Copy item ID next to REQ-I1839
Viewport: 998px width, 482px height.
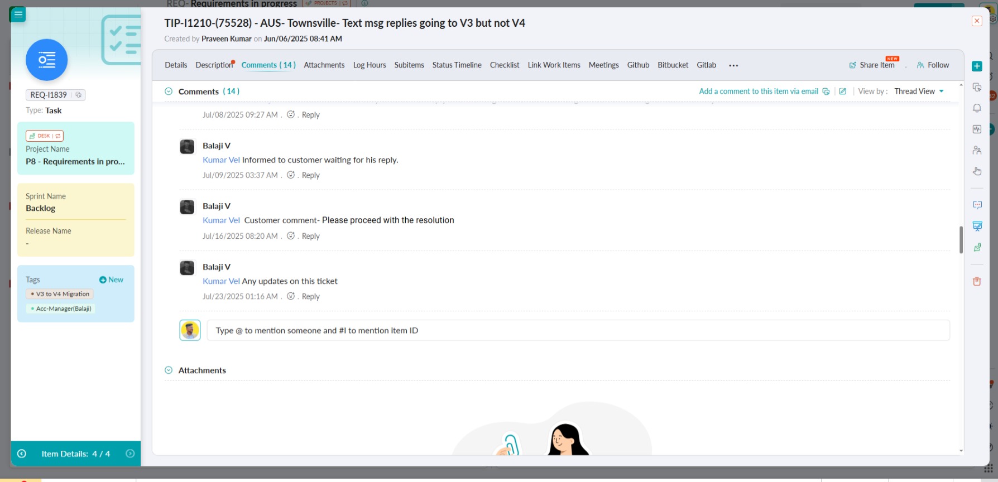79,95
